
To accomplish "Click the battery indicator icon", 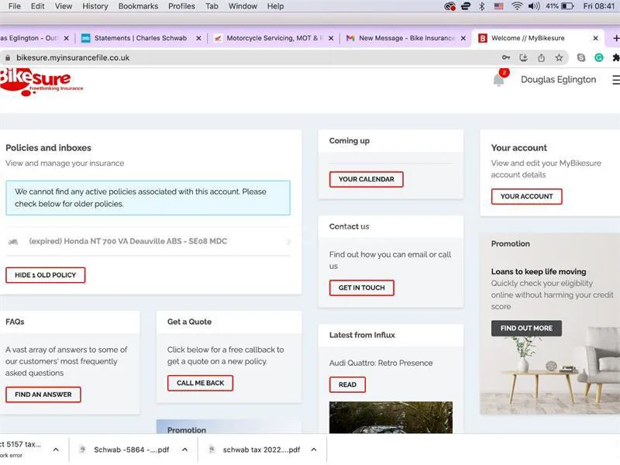I will click(567, 6).
